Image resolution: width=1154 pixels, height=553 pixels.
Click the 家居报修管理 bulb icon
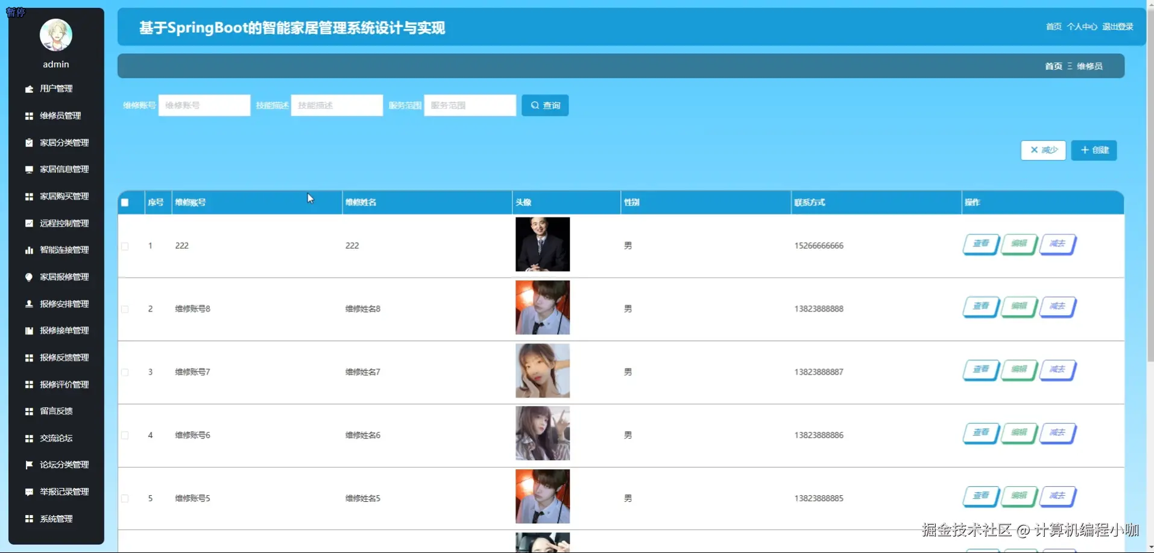(x=29, y=277)
